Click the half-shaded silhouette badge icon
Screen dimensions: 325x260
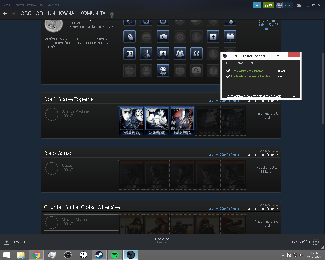[146, 54]
